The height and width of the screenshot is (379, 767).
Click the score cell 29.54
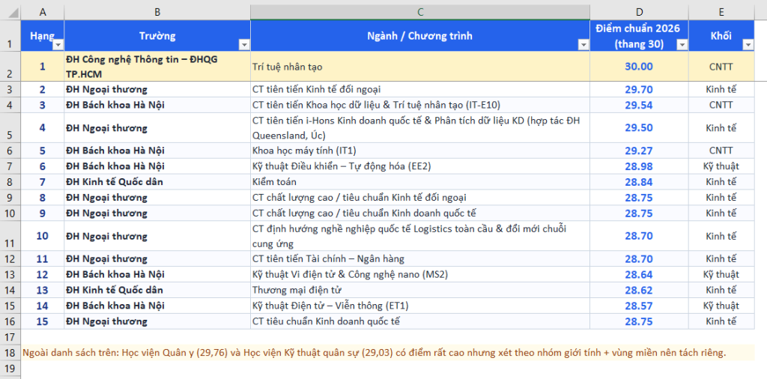pos(640,105)
